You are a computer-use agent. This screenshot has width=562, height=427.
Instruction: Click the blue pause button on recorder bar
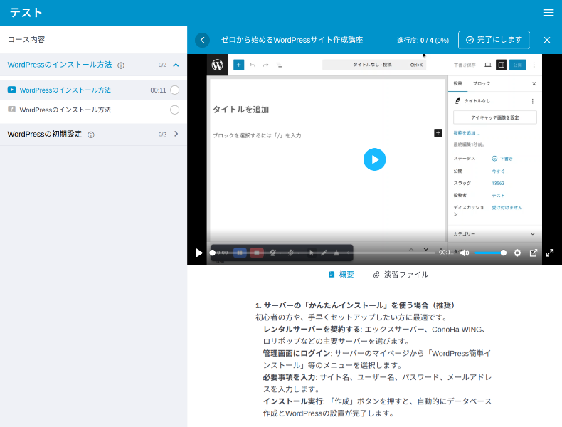(240, 253)
